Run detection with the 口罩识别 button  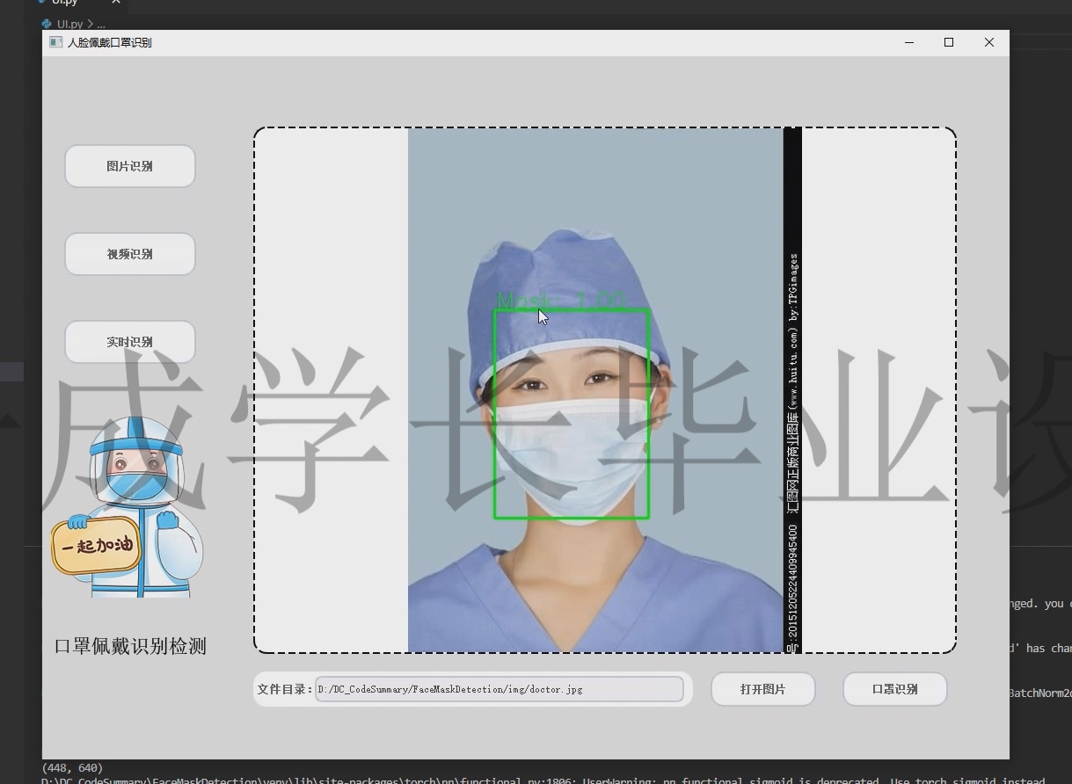point(894,689)
